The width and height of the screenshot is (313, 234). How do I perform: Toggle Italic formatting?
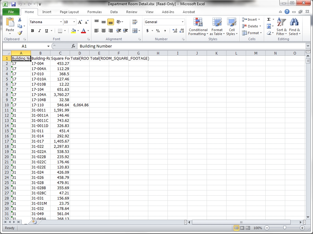pos(40,31)
